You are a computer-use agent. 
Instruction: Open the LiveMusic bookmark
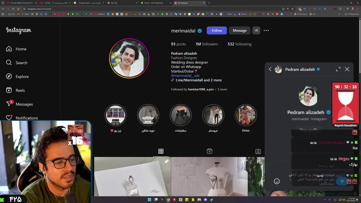pyautogui.click(x=100, y=14)
